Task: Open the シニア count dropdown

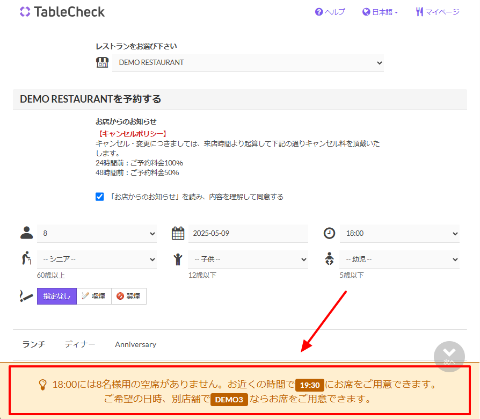Action: pyautogui.click(x=97, y=259)
